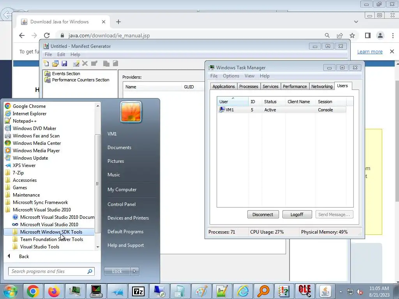This screenshot has width=399, height=299.
Task: Click the muted volume tray icon
Action: [x=360, y=292]
